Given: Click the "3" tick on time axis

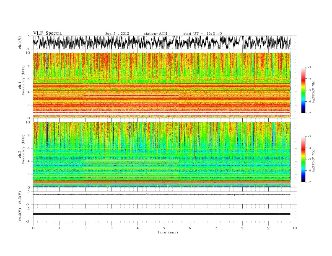Looking at the screenshot, I should click(x=112, y=228).
